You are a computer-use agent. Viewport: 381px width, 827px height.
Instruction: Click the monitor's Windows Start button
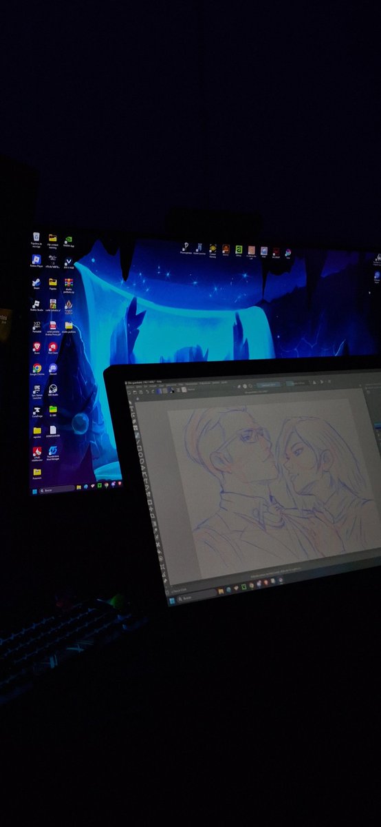pyautogui.click(x=35, y=491)
